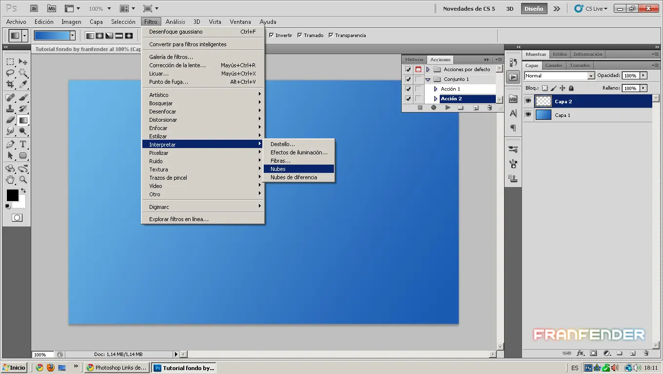
Task: Uncheck Acción 1 item checkmark
Action: (408, 89)
